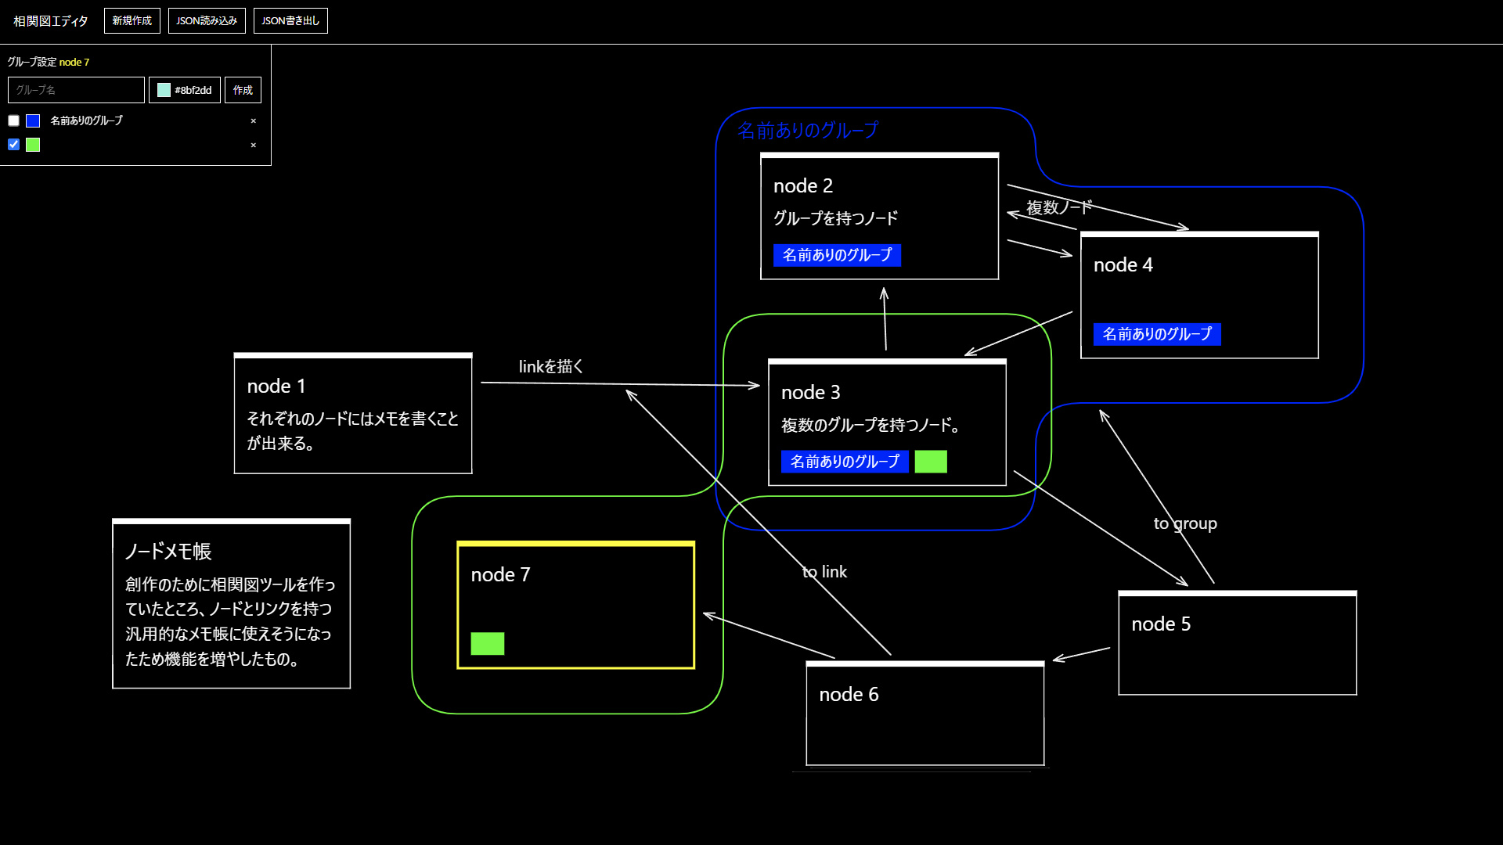
Task: Click the linkを描く link label
Action: (x=551, y=366)
